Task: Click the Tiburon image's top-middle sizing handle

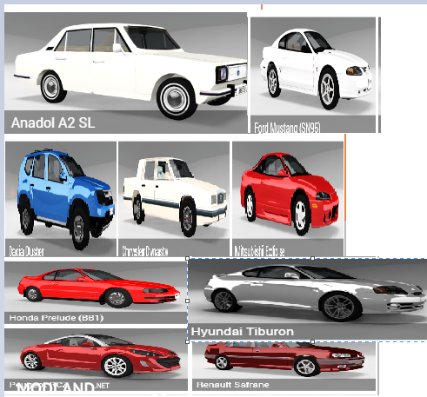Action: [x=312, y=258]
